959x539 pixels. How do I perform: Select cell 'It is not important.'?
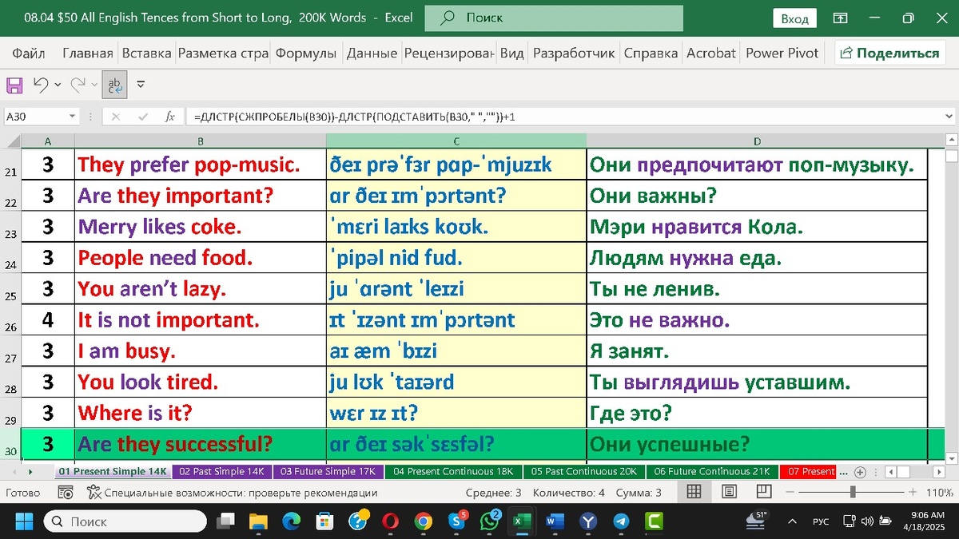[201, 321]
